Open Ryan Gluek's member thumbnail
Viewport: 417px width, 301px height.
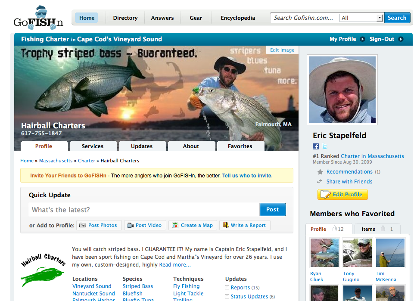[x=324, y=253]
